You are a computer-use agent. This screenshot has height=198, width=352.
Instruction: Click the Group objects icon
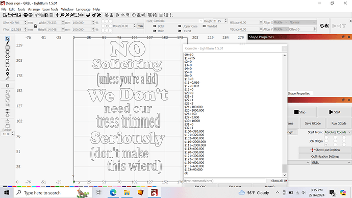[x=107, y=15]
